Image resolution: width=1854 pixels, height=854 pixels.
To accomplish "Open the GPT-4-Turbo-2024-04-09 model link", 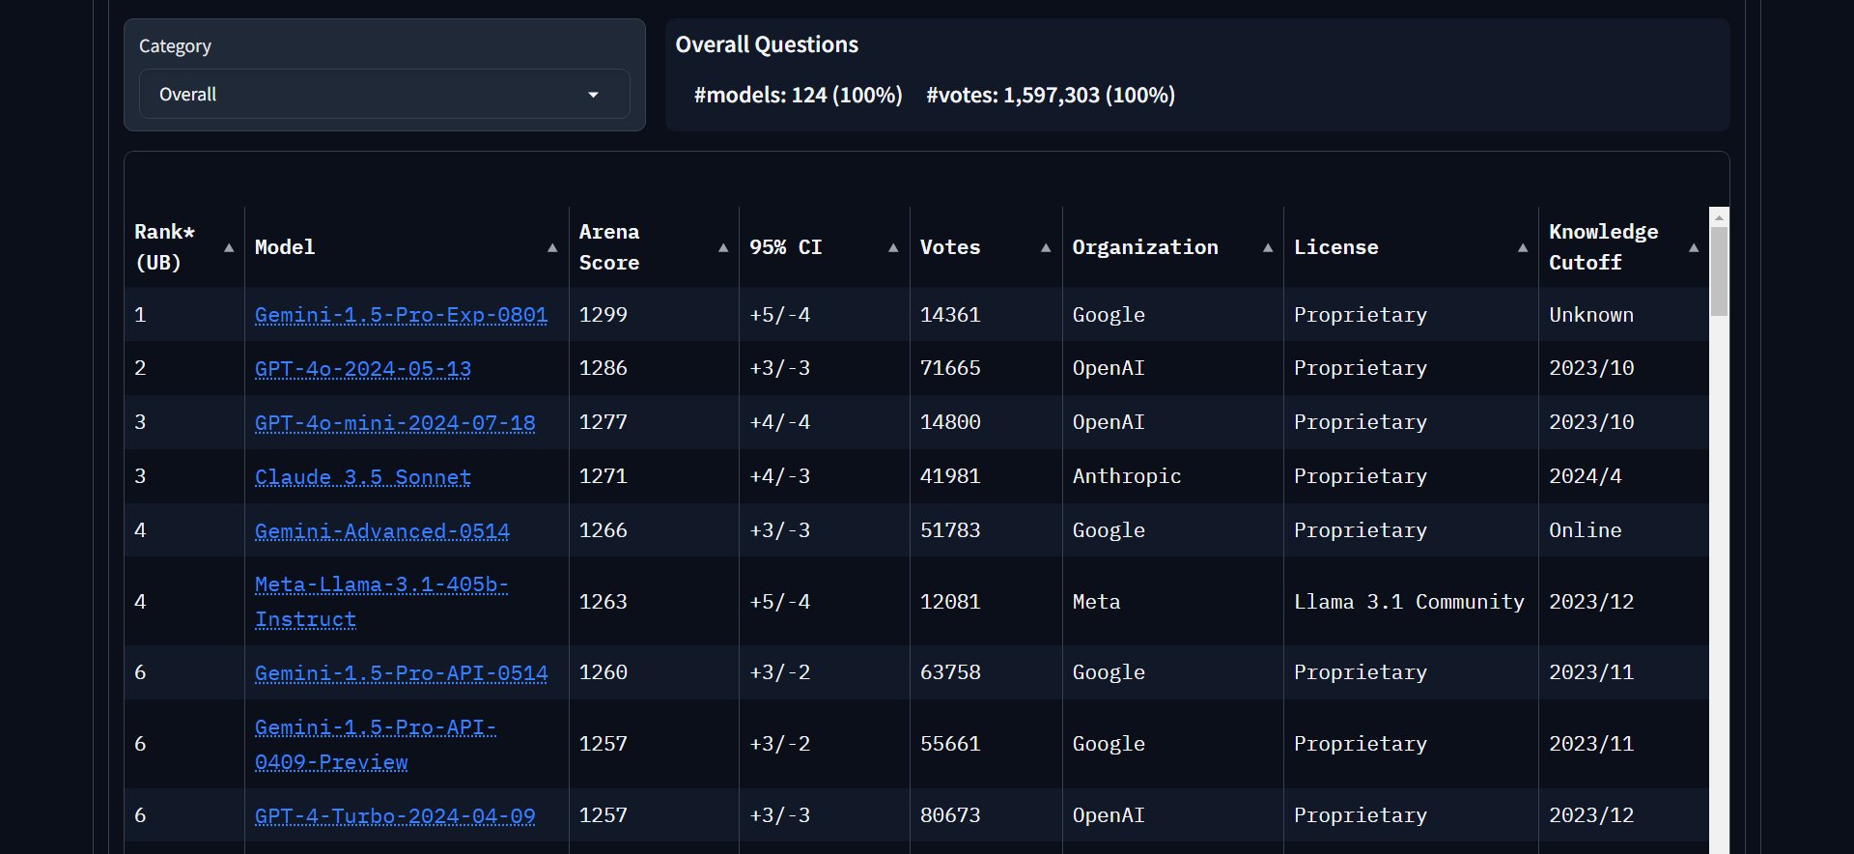I will tap(395, 816).
